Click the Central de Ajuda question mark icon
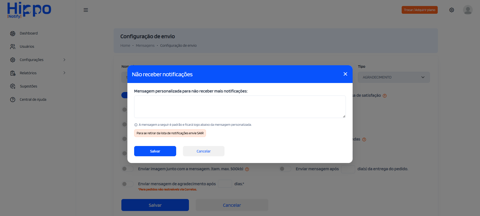Image resolution: width=480 pixels, height=216 pixels. [x=13, y=99]
